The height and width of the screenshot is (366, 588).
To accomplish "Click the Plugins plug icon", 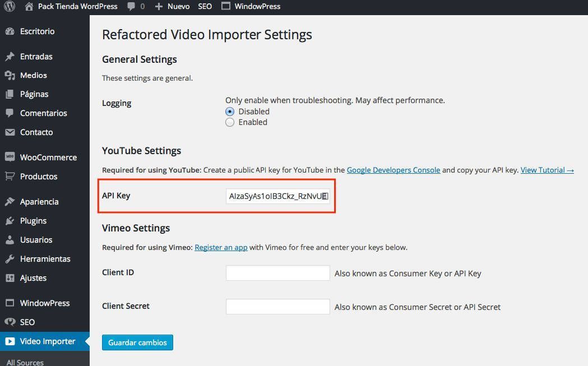I will click(10, 221).
